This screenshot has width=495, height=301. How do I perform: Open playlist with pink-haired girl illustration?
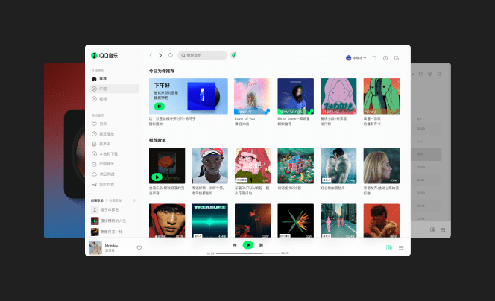click(253, 165)
